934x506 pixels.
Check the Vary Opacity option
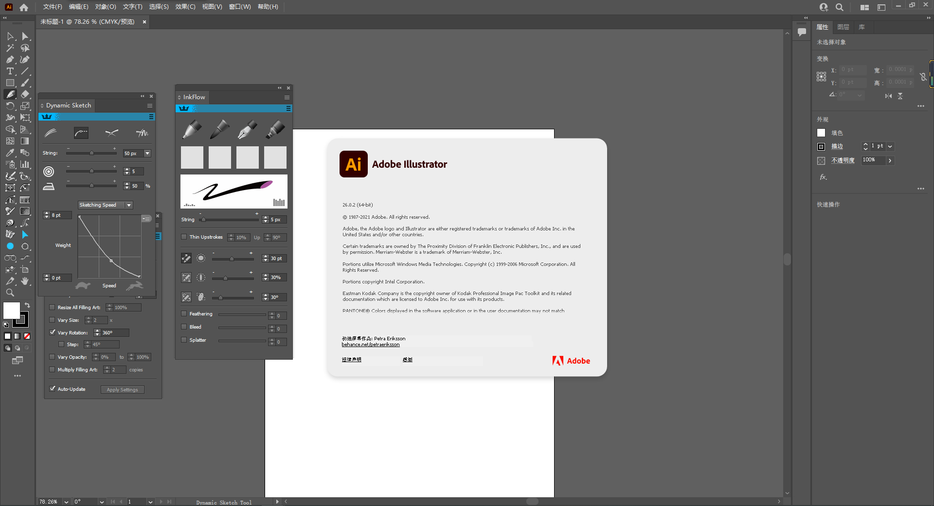[52, 357]
